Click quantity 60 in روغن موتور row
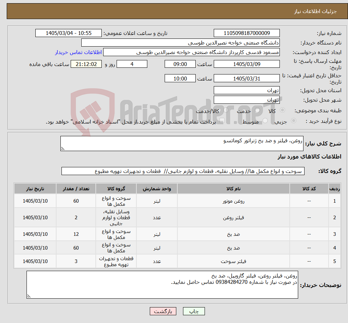Screen dimensions: 348x323 [76, 201]
